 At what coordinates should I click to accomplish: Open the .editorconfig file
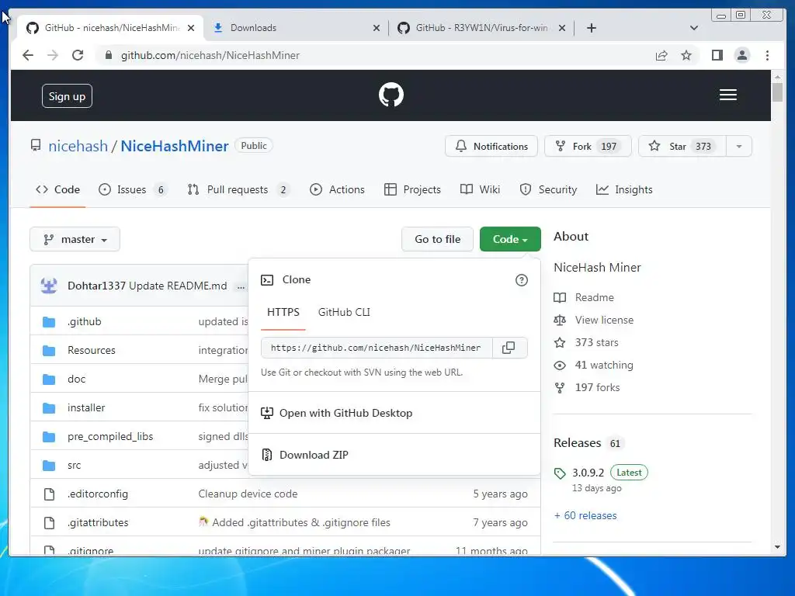pyautogui.click(x=98, y=494)
